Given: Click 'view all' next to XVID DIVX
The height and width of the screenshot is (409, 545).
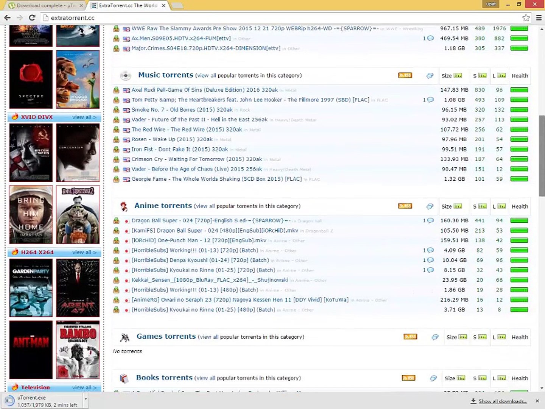Looking at the screenshot, I should [84, 117].
